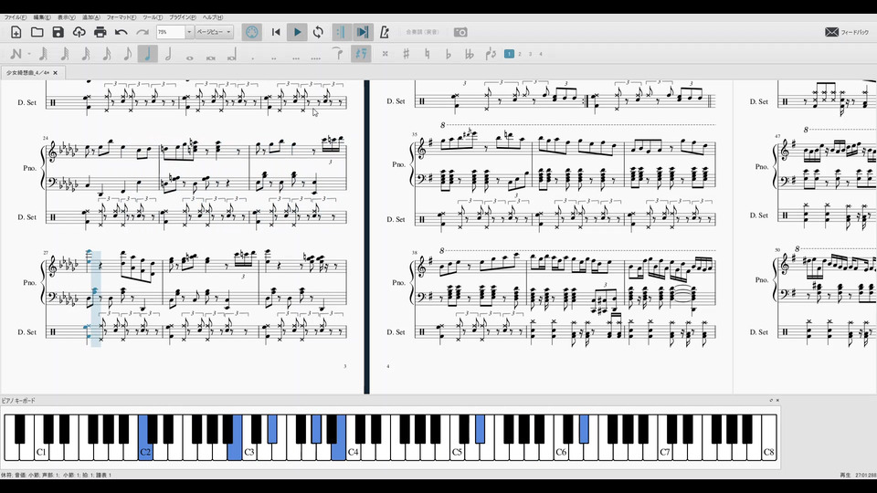Toggle MIDI input button
The height and width of the screenshot is (493, 877).
coord(252,32)
